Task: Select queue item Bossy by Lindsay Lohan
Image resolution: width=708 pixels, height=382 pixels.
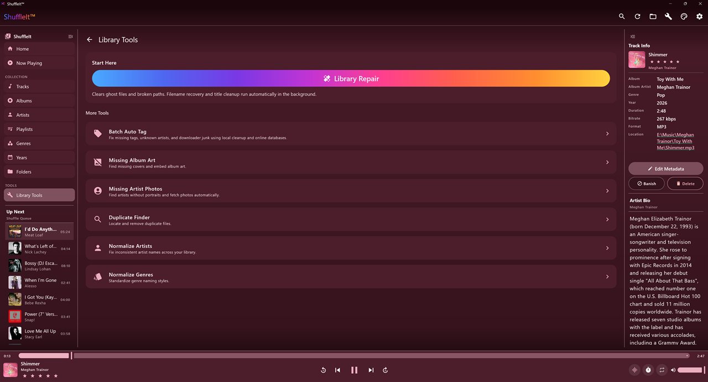Action: coord(39,266)
